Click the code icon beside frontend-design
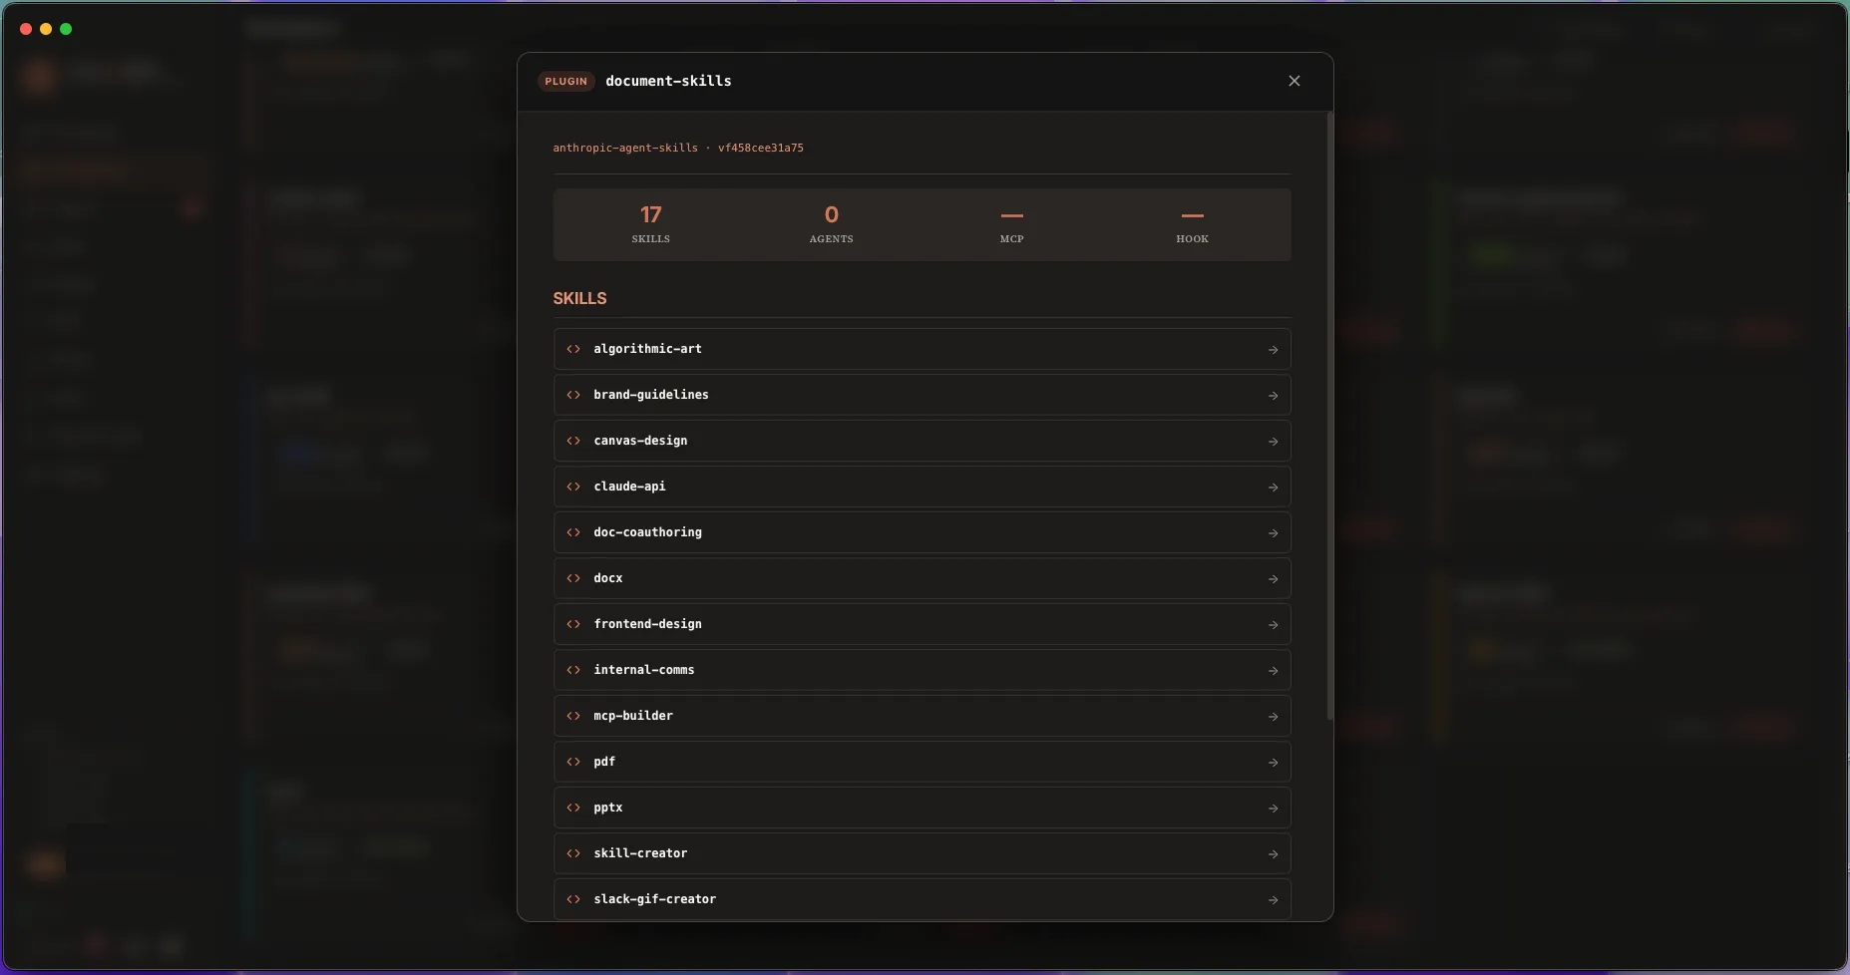Viewport: 1850px width, 975px height. pyautogui.click(x=573, y=624)
